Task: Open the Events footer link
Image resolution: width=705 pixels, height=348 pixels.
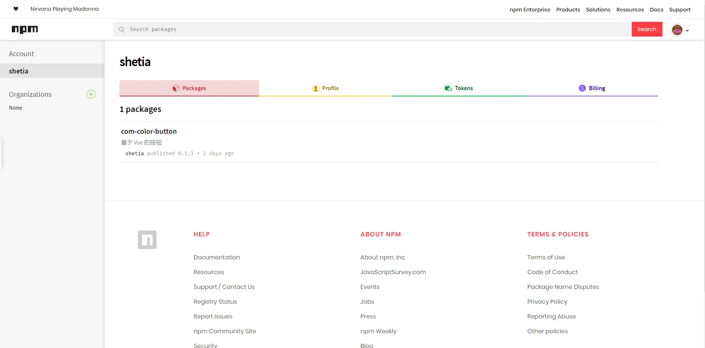Action: point(370,287)
